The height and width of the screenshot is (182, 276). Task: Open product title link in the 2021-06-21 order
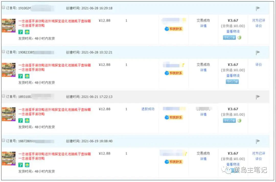[x=54, y=110]
